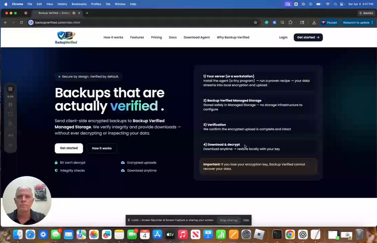
Task: Open Calendar from the Dock
Action: (x=145, y=234)
